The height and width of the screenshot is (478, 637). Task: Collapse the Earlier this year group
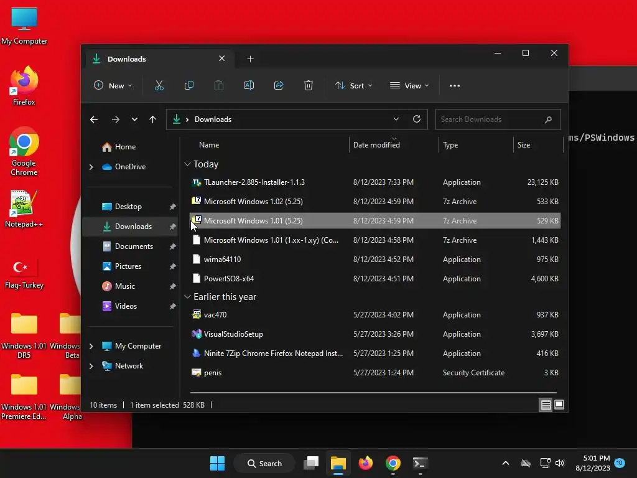click(187, 297)
